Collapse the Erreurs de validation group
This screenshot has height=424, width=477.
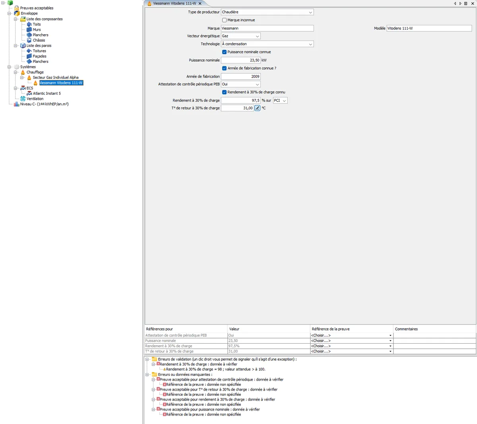click(147, 359)
